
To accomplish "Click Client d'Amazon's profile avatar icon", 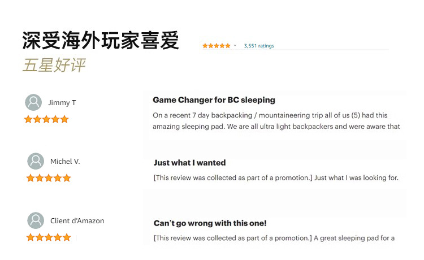I will pos(36,220).
